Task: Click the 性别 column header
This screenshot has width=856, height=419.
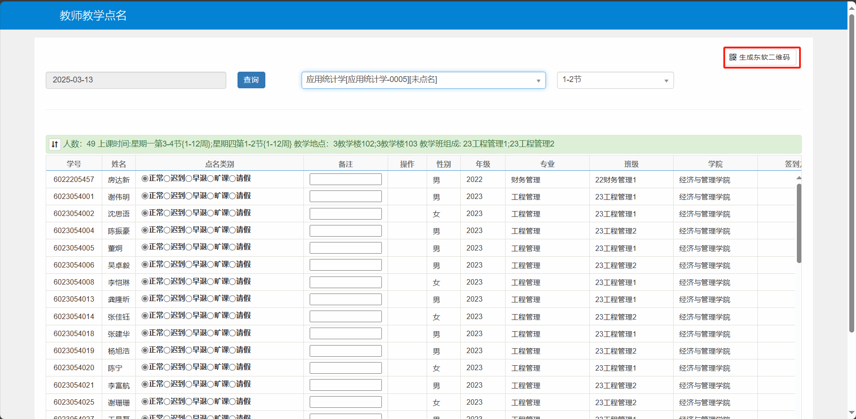Action: [444, 164]
